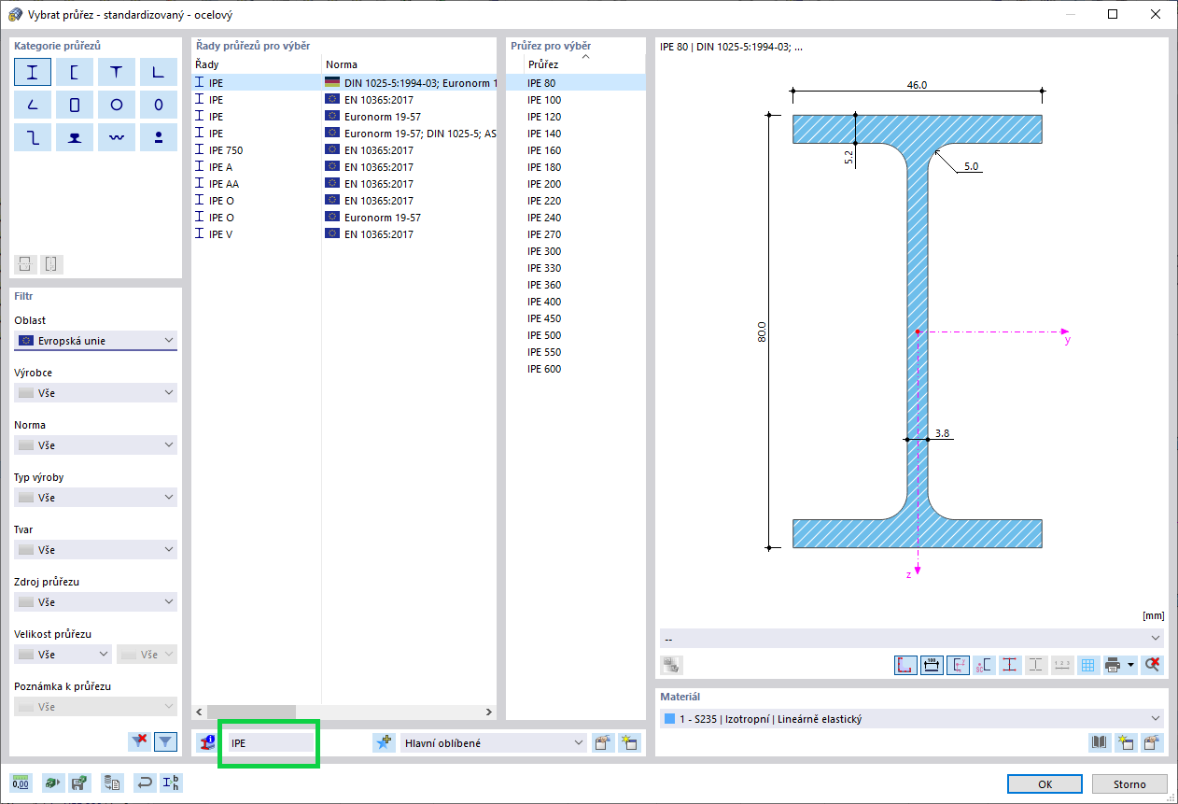Open the Zdroj průřezu filter dropdown
Image resolution: width=1178 pixels, height=804 pixels.
95,602
